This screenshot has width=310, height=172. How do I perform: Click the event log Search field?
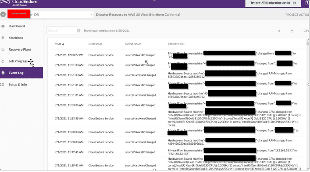62,30
